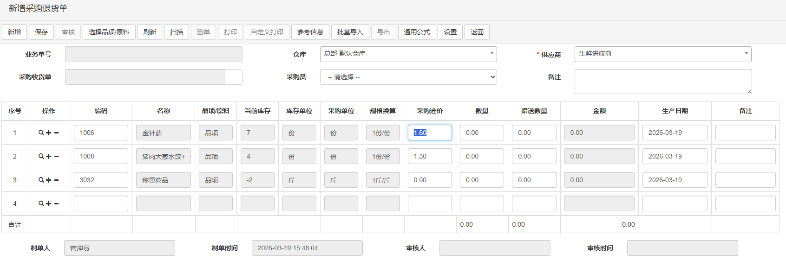
Task: Open the 仓库 warehouse dropdown
Action: click(408, 54)
